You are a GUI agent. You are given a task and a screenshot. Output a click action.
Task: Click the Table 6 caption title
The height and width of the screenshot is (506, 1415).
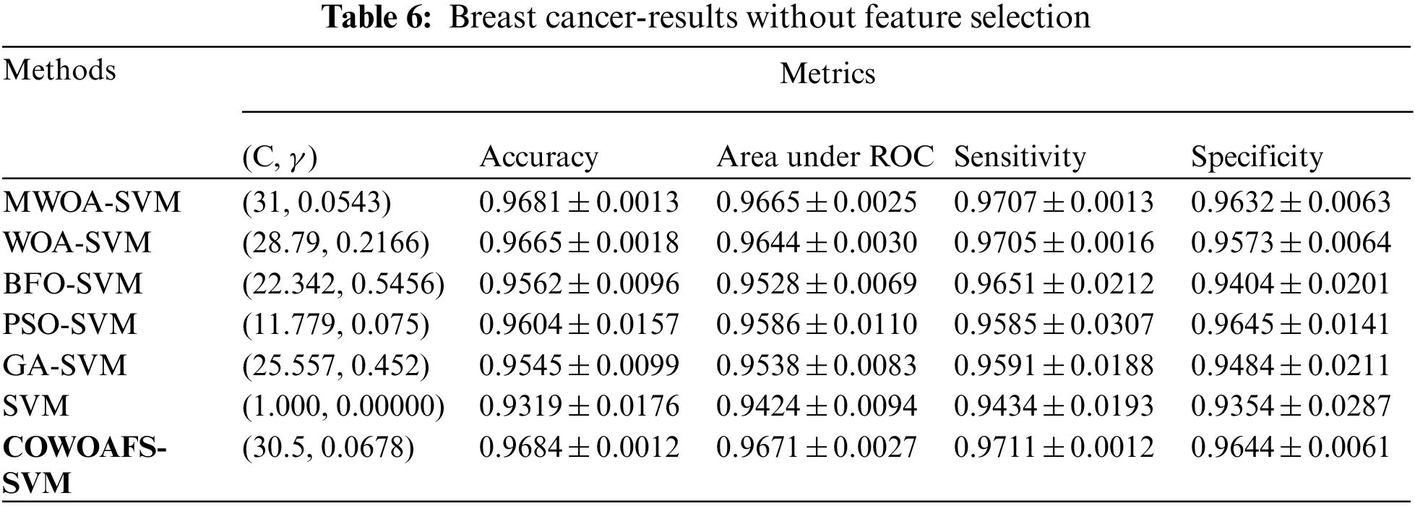[706, 17]
